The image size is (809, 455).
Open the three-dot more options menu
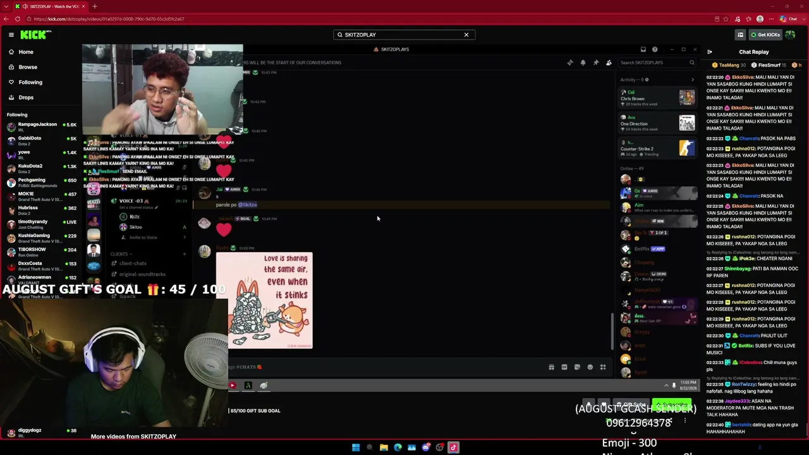click(x=684, y=420)
